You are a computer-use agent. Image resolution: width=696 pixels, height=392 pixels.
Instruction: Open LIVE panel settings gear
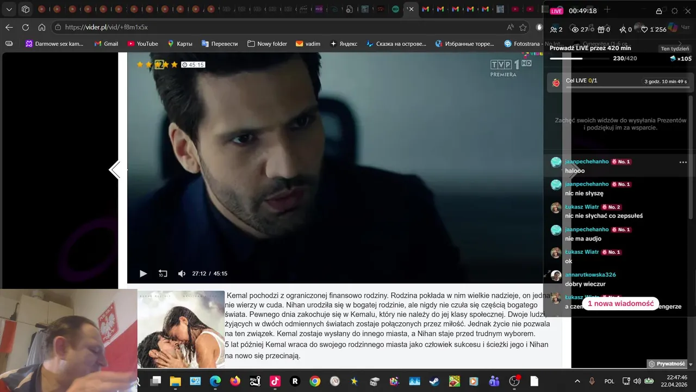(x=675, y=11)
